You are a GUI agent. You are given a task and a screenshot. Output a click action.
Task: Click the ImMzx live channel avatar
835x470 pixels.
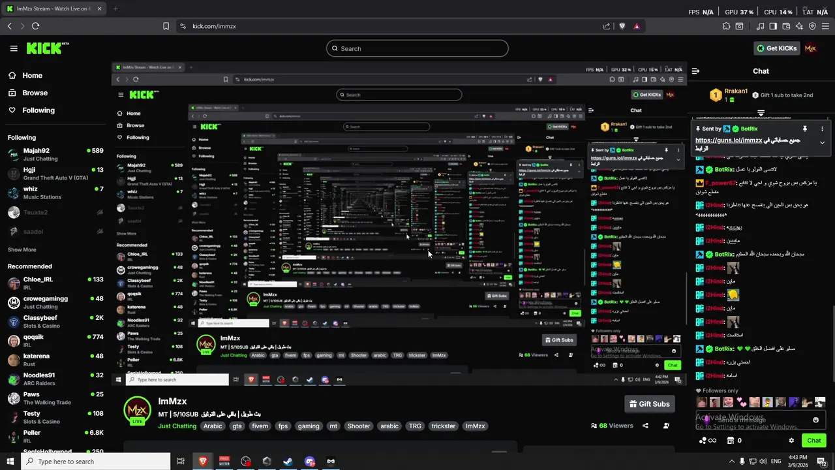point(138,411)
